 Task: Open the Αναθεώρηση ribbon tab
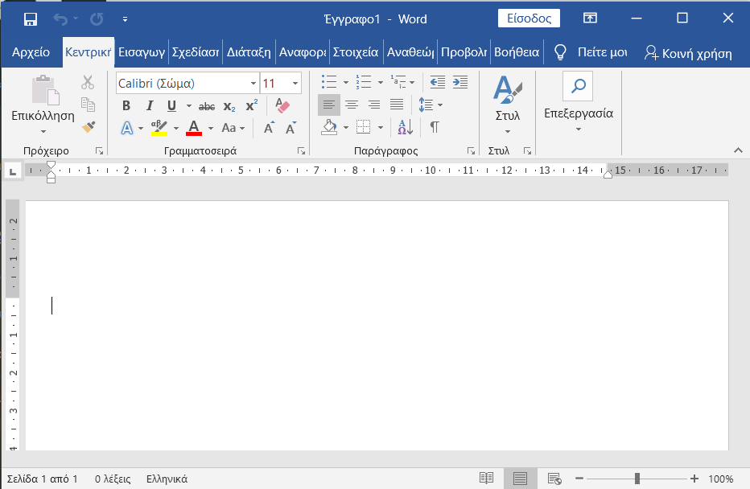[x=410, y=52]
